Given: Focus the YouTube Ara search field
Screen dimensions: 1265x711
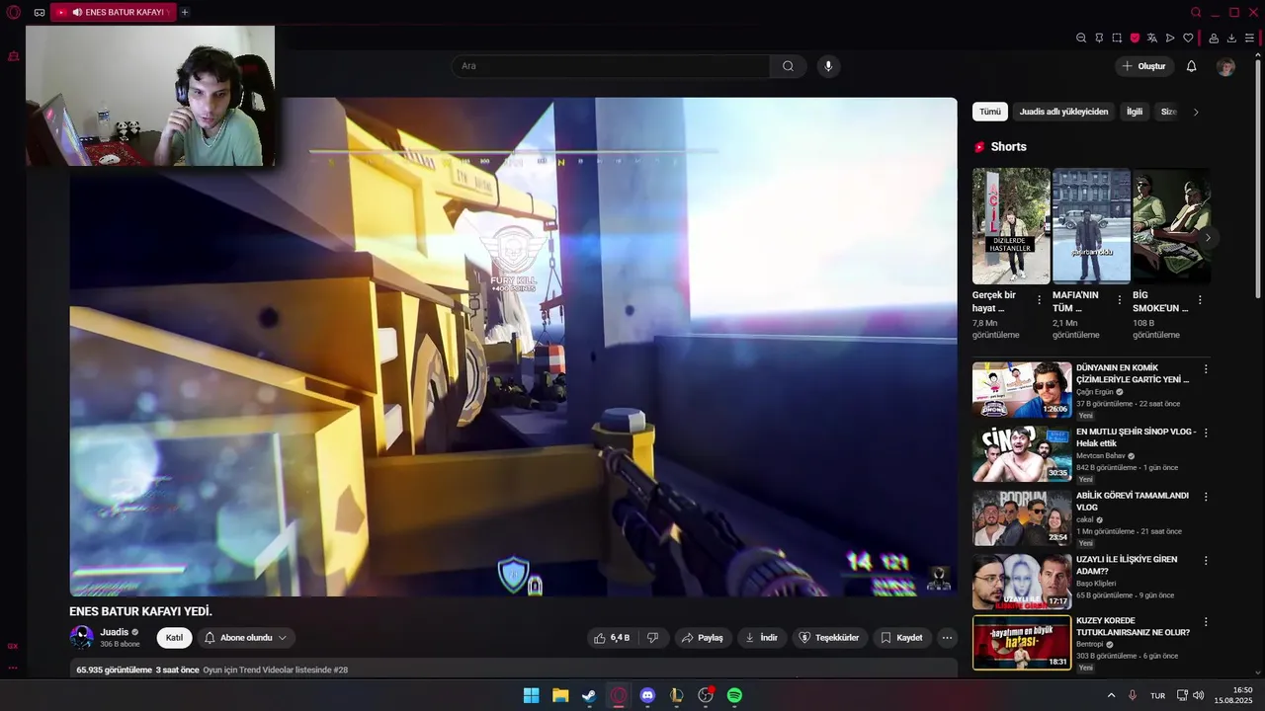Looking at the screenshot, I should (x=610, y=66).
